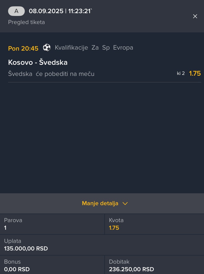Close the ticket overview with the X
Viewport: 204px width, 274px height.
(x=195, y=16)
